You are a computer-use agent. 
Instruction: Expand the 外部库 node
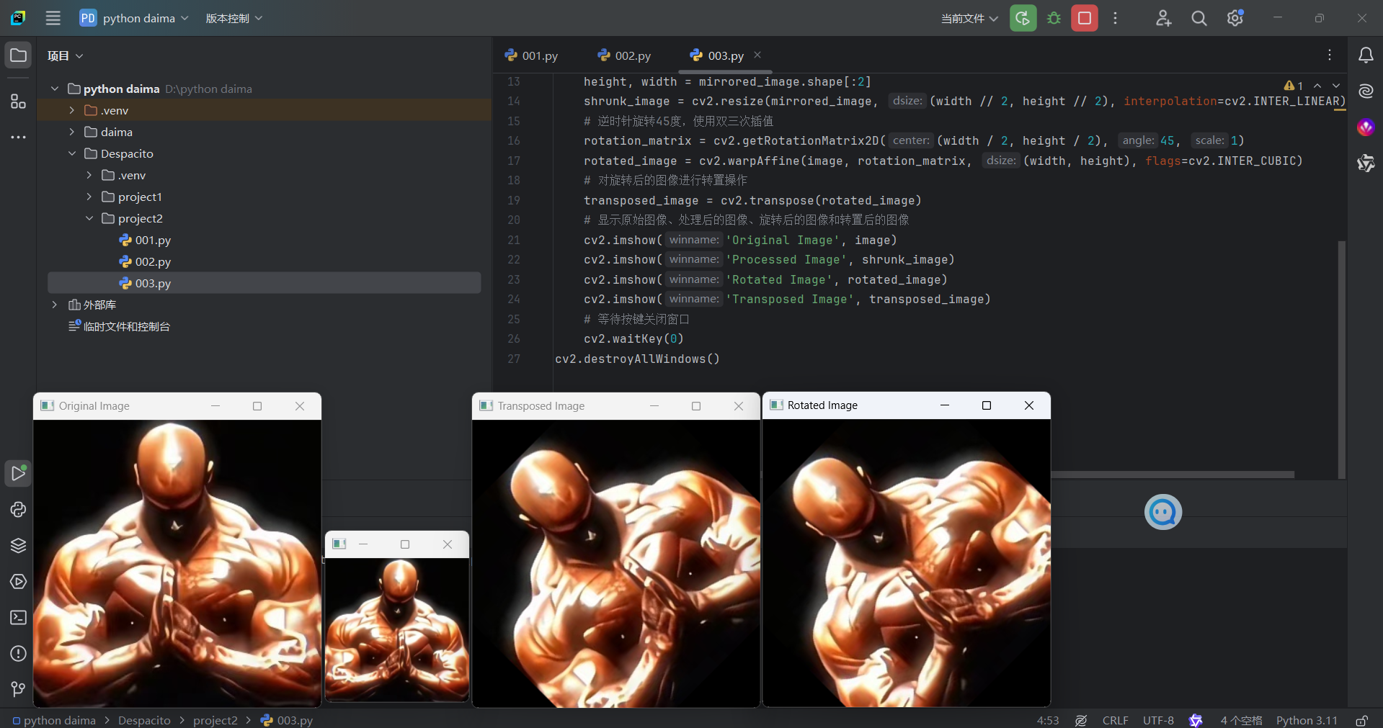click(x=55, y=305)
